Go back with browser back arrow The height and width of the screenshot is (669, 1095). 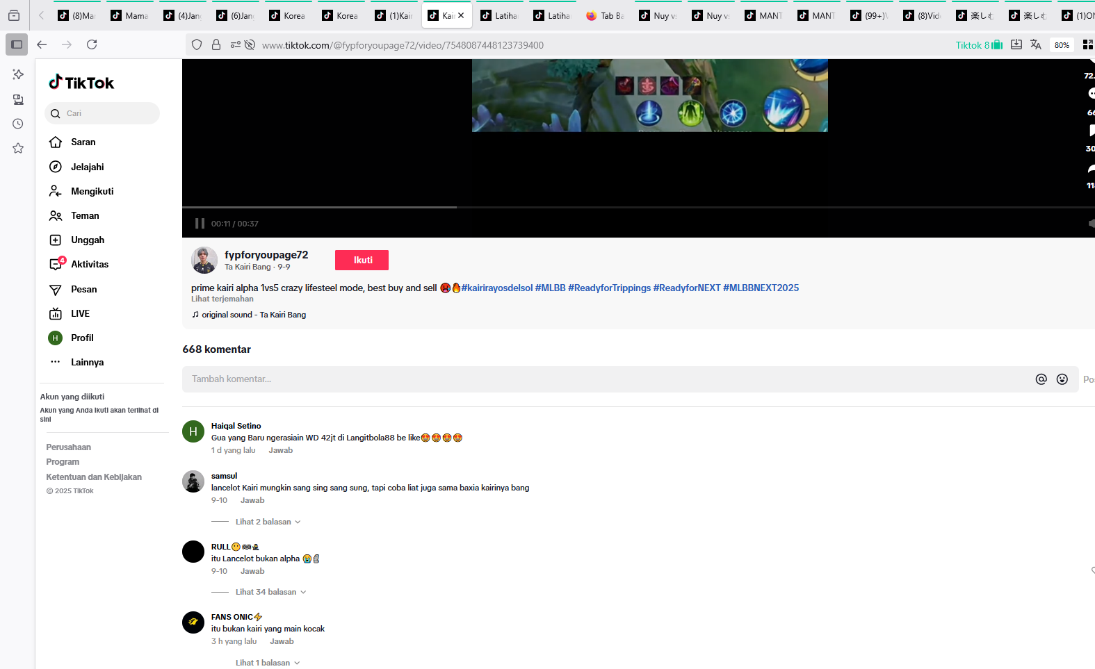click(x=42, y=44)
